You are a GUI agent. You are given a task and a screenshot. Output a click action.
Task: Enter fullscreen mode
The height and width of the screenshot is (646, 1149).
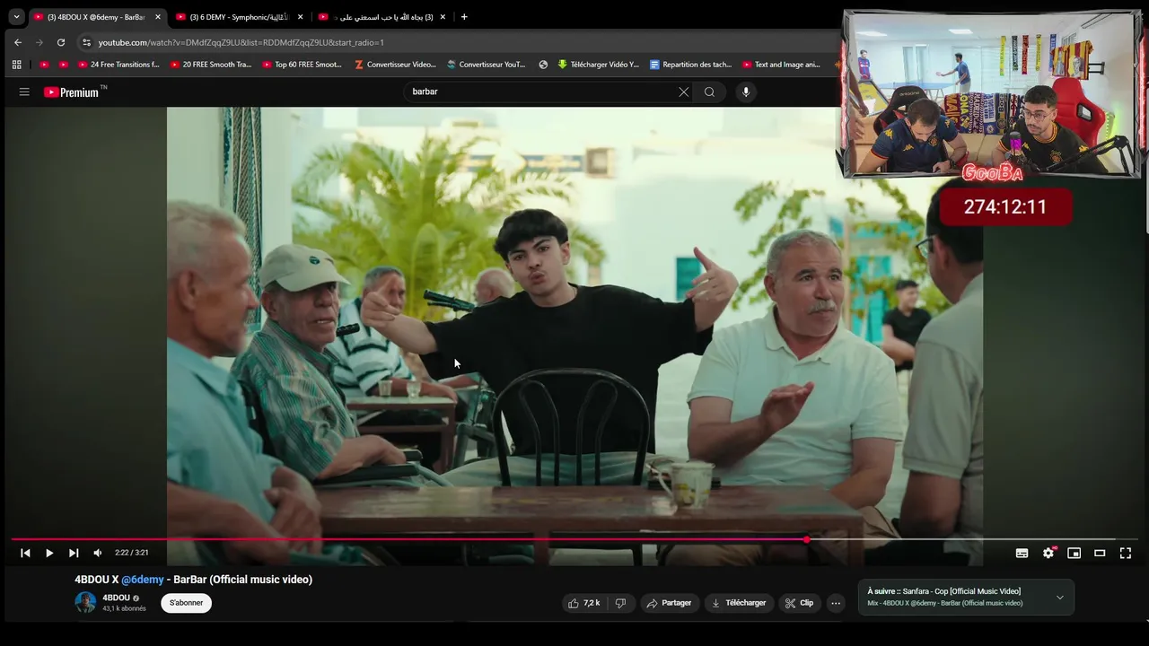pos(1126,553)
